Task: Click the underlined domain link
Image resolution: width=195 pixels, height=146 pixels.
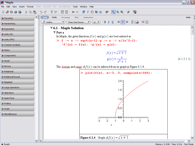Action: click(x=66, y=67)
